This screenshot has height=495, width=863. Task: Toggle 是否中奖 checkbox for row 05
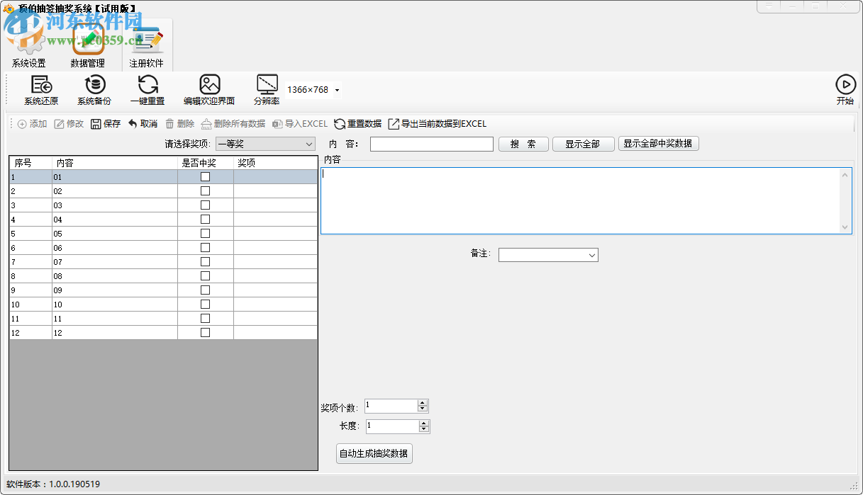click(x=205, y=234)
